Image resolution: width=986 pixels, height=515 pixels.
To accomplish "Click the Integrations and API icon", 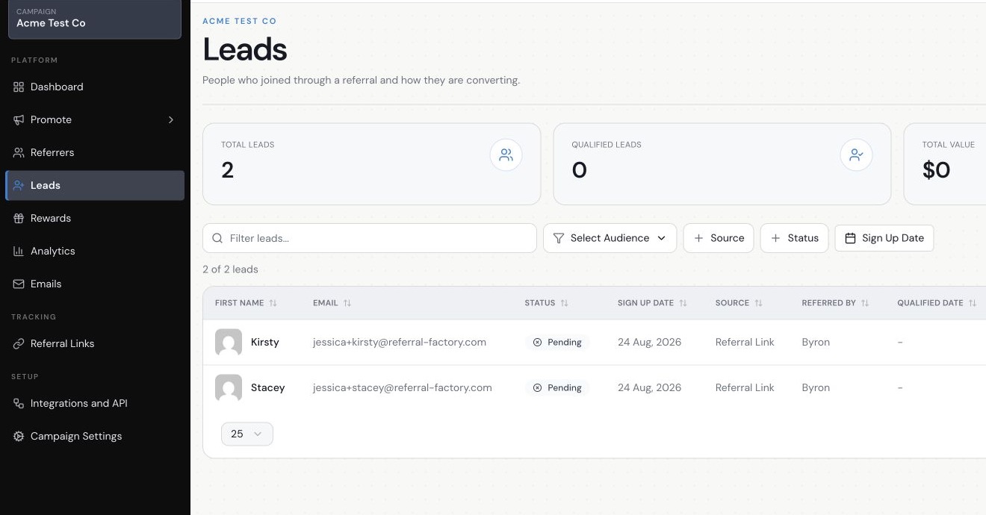I will (19, 403).
